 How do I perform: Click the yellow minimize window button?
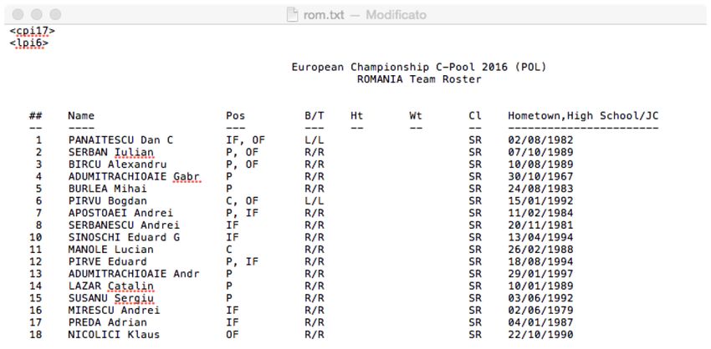[36, 14]
